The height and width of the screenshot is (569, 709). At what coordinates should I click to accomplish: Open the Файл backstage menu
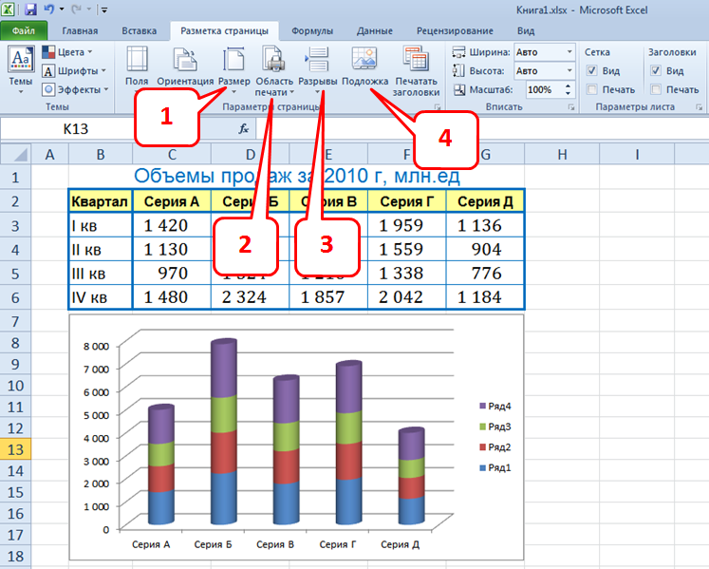[25, 30]
